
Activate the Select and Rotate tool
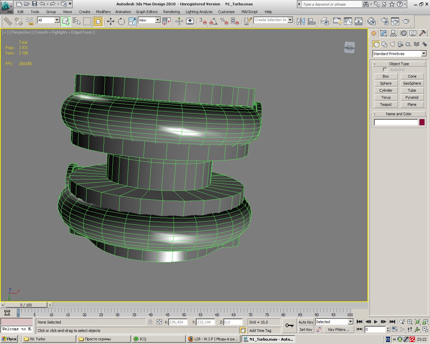[121, 21]
